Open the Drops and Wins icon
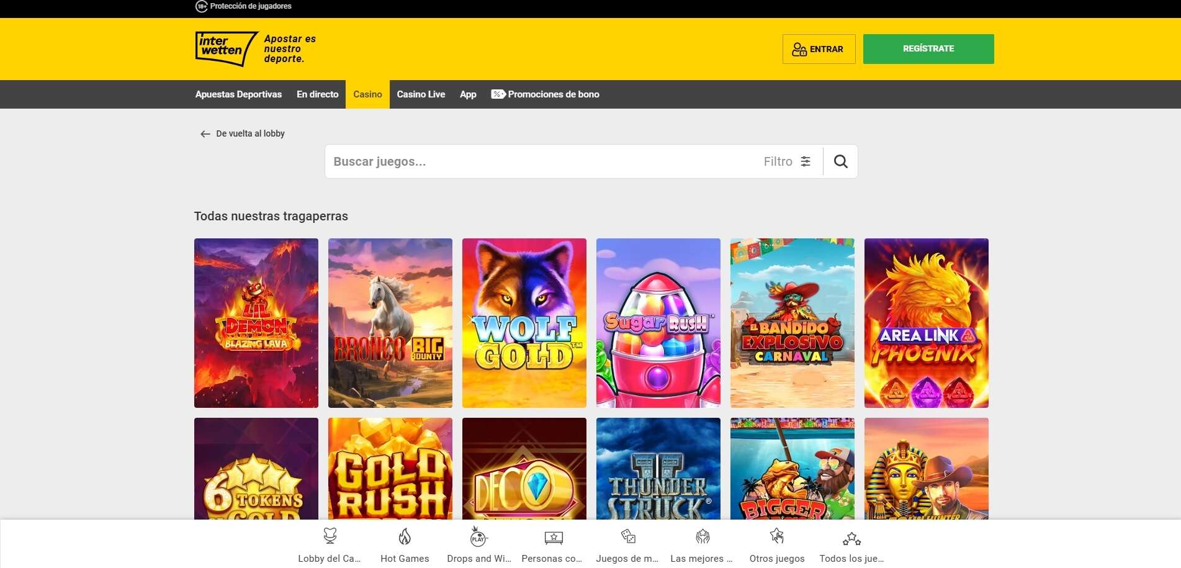Image resolution: width=1181 pixels, height=568 pixels. 478,536
